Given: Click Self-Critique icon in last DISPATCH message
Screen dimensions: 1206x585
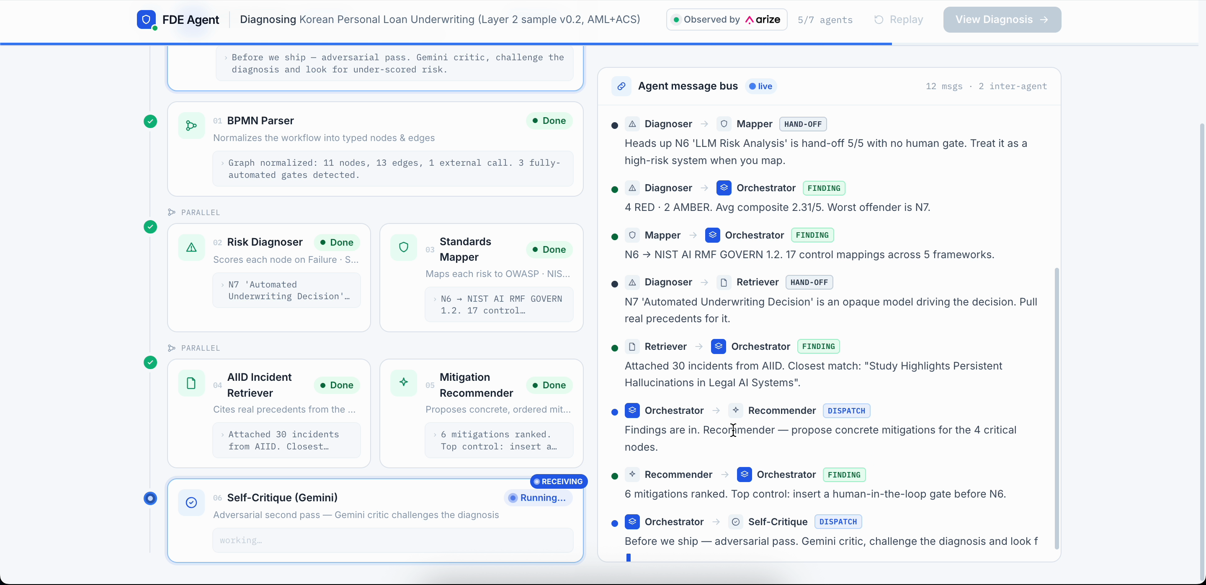Looking at the screenshot, I should click(735, 521).
